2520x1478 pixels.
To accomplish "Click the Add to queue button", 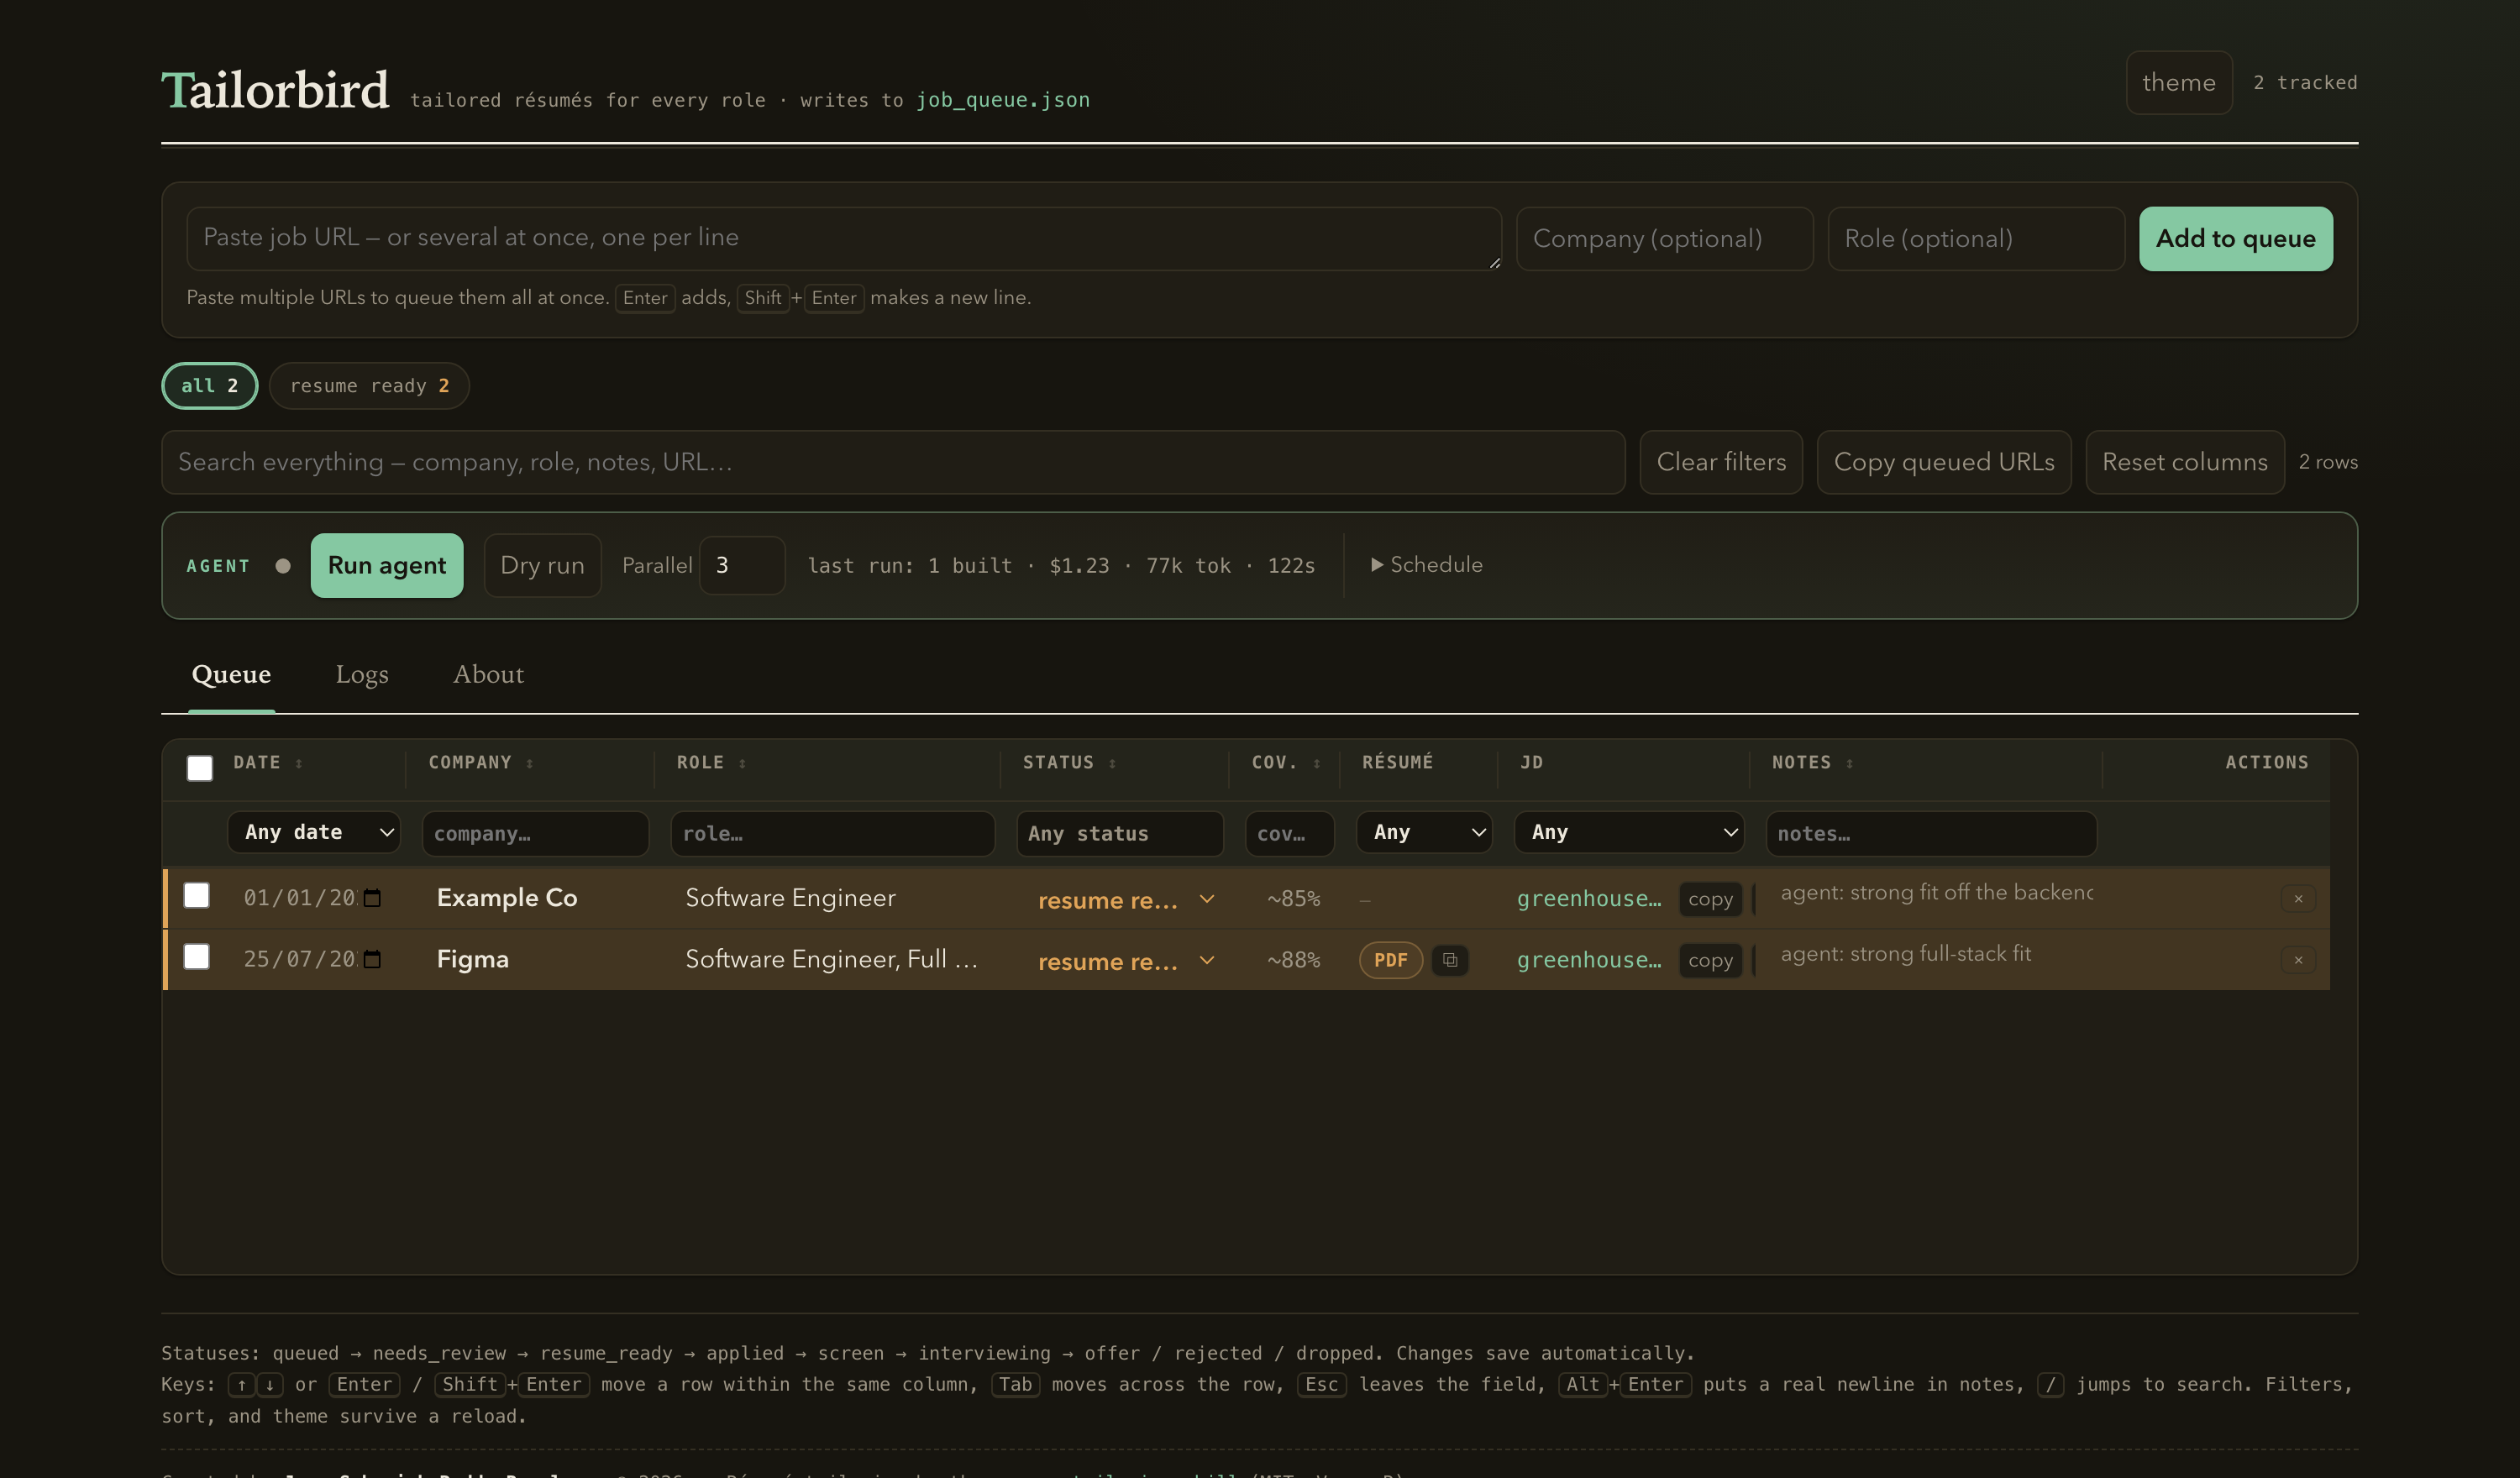I will pyautogui.click(x=2236, y=239).
